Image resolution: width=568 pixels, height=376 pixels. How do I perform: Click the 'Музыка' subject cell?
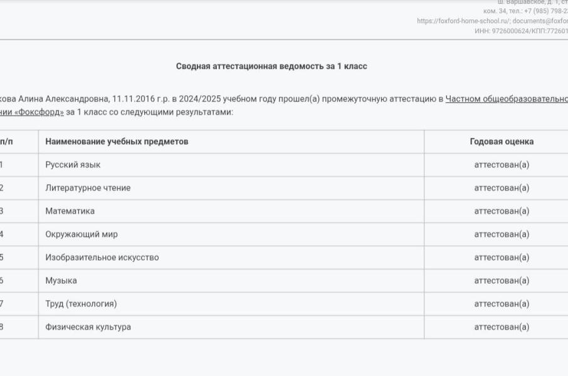[x=61, y=281]
